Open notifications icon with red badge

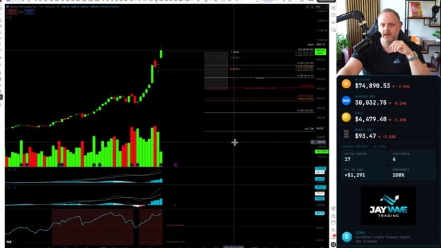[x=334, y=237]
